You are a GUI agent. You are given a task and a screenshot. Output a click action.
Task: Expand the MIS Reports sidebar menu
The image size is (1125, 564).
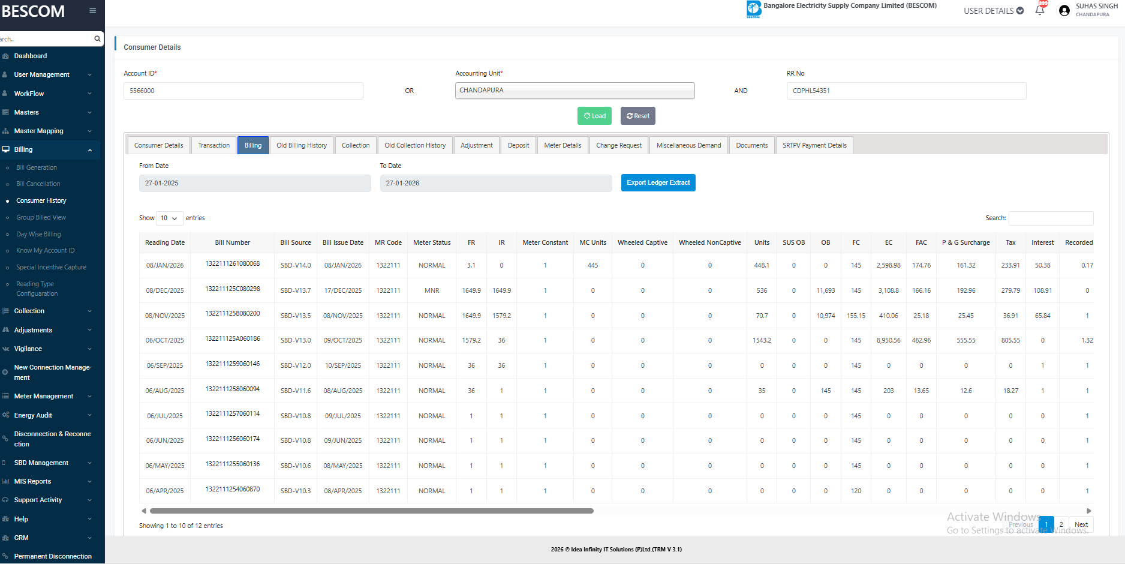[x=33, y=481]
